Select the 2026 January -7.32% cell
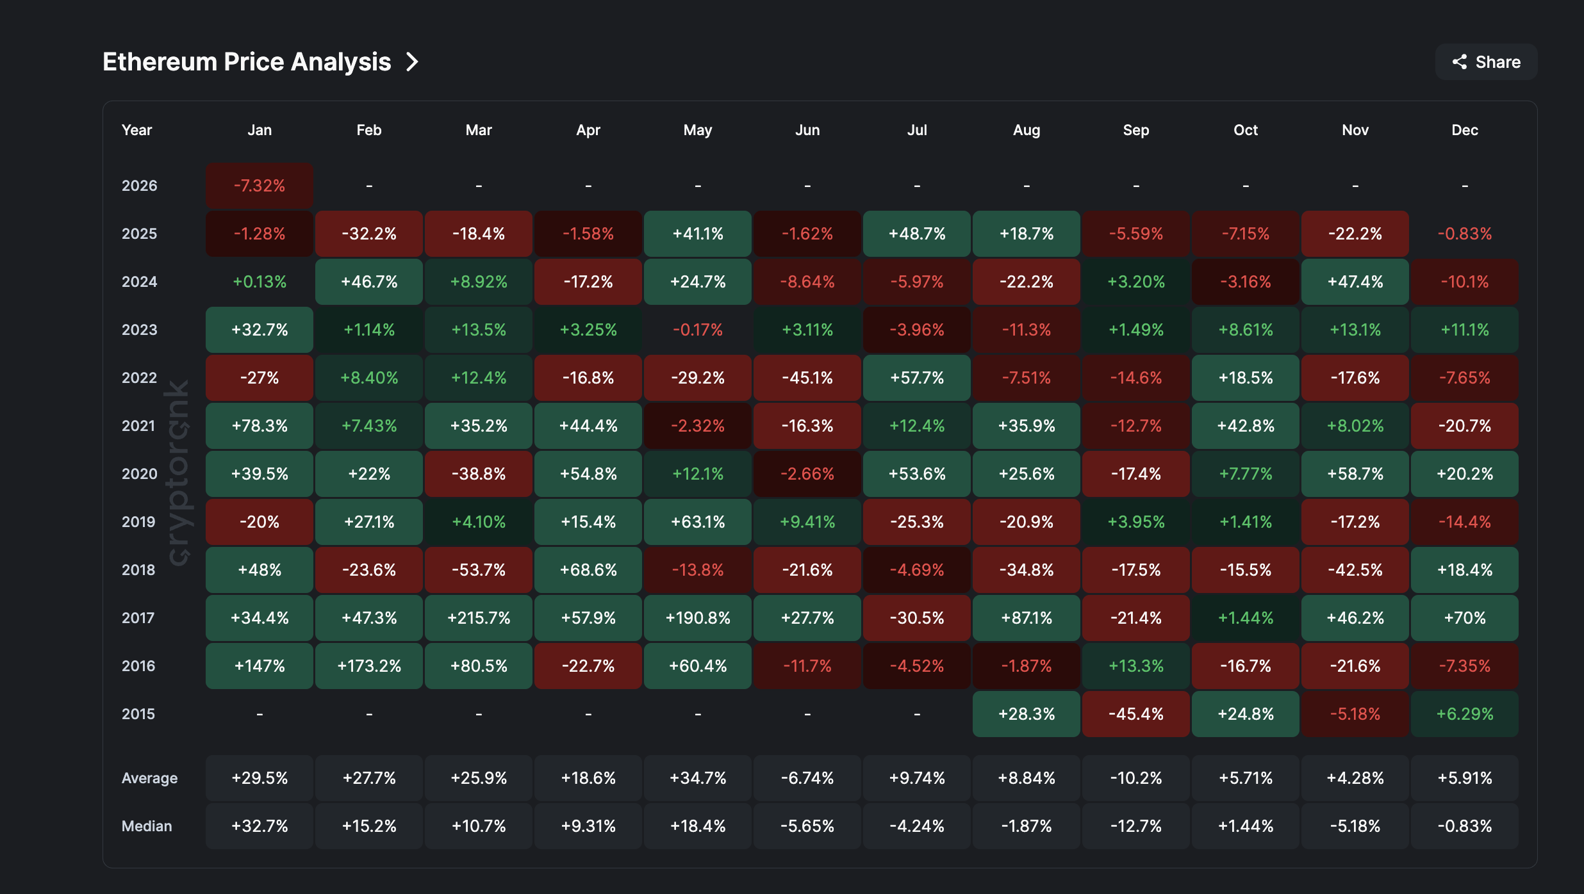 (260, 186)
